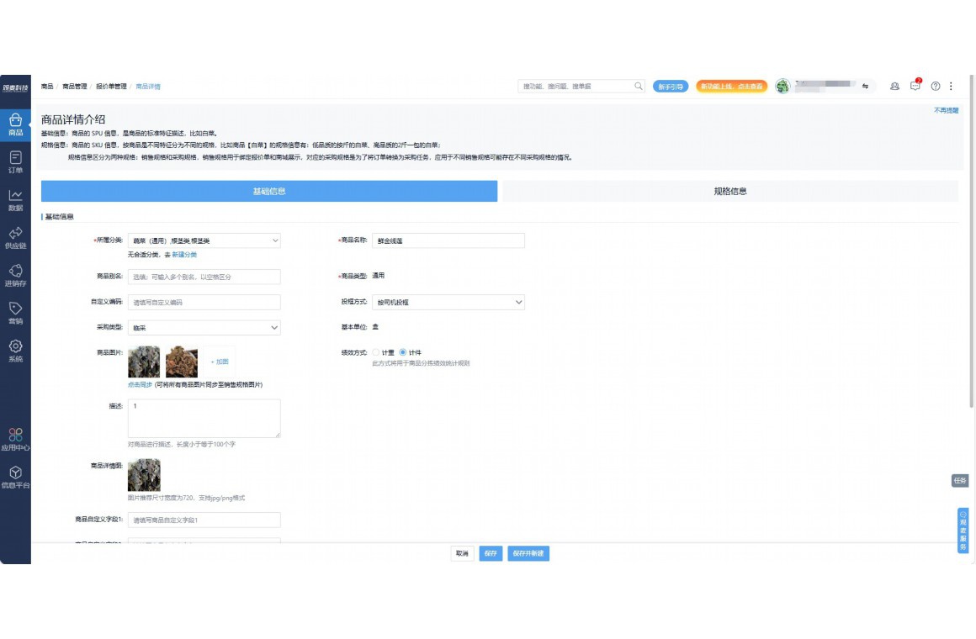The height and width of the screenshot is (639, 976).
Task: Open the 订单 (Orders) sidebar icon
Action: [15, 161]
